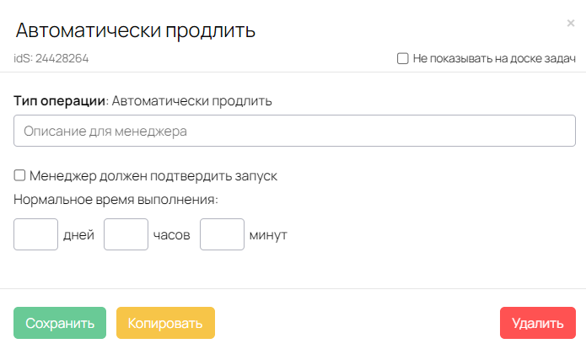Focus the Описание для менеджера field

(x=294, y=131)
